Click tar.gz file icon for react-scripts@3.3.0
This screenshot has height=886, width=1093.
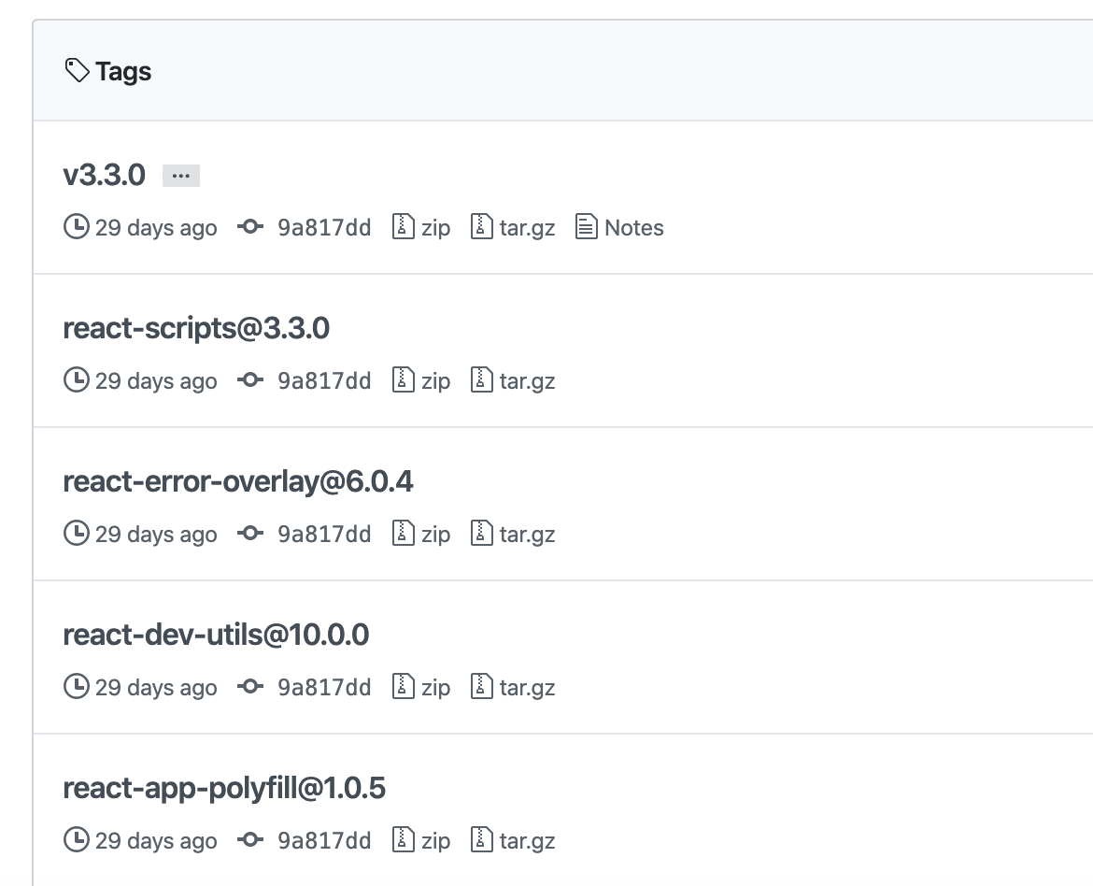tap(481, 380)
